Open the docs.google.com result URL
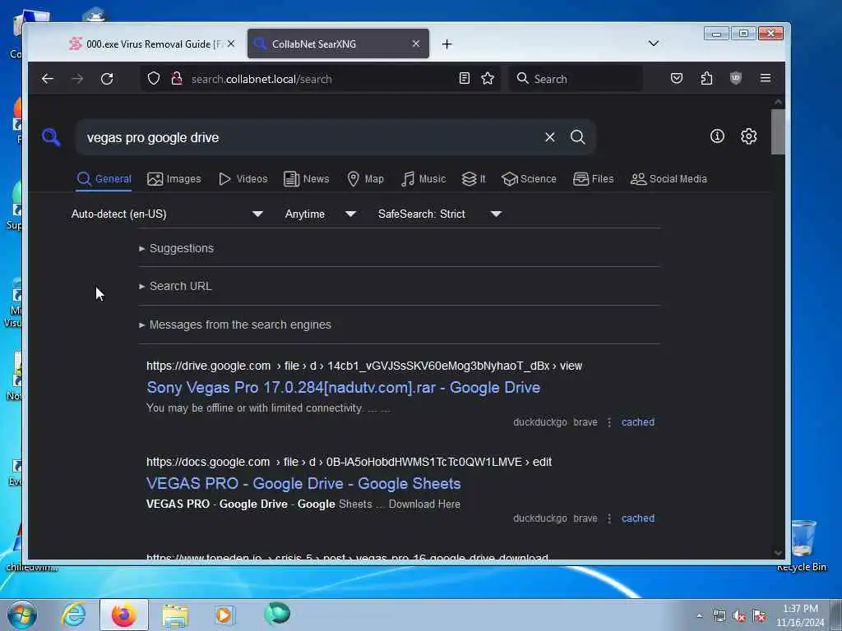The width and height of the screenshot is (842, 631). (349, 462)
